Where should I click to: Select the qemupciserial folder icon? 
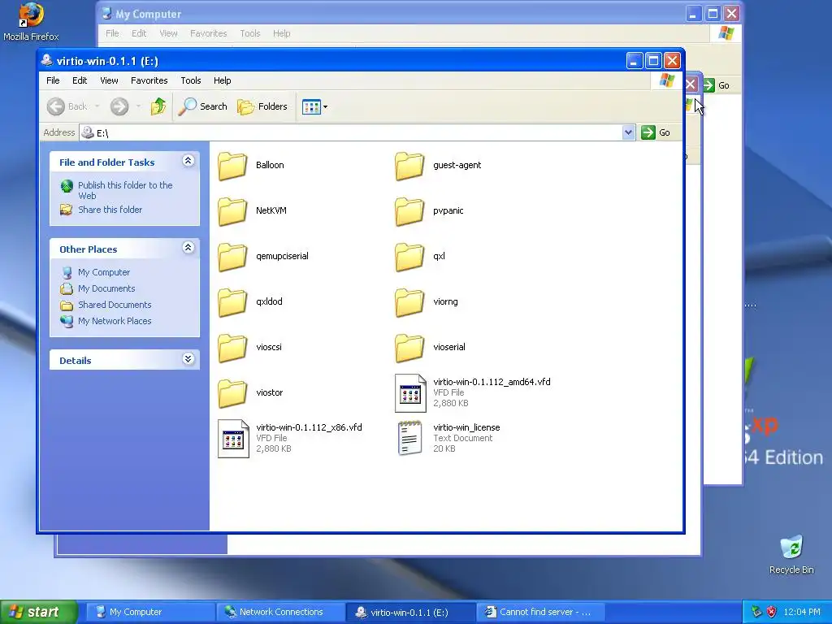click(232, 257)
